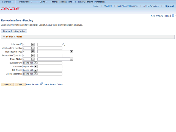176x132 pixels.
Task: Click Sign out
Action: click(x=169, y=6)
